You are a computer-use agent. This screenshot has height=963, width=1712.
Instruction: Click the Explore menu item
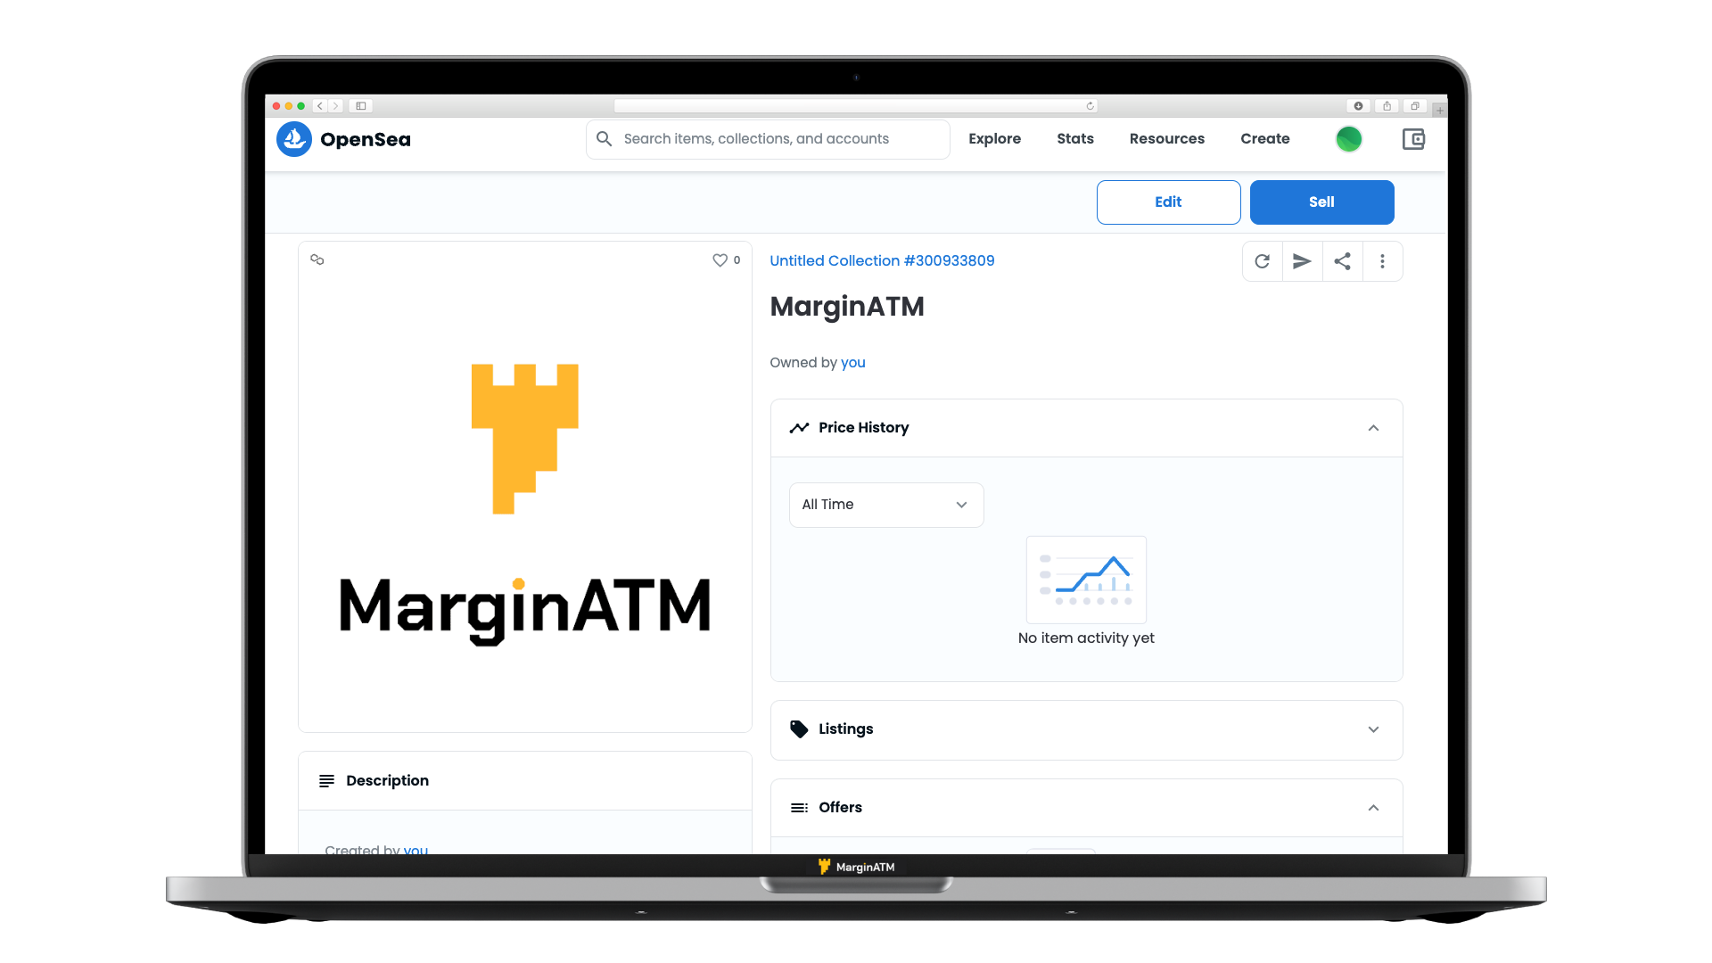click(995, 137)
